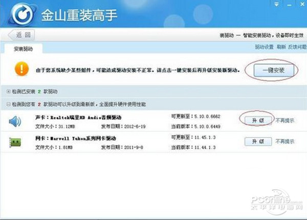This screenshot has width=307, height=220.
Task: Go back with the 返回 button
Action: coord(21,35)
